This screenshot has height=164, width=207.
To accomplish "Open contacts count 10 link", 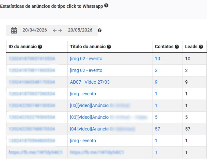I will click(x=157, y=59).
